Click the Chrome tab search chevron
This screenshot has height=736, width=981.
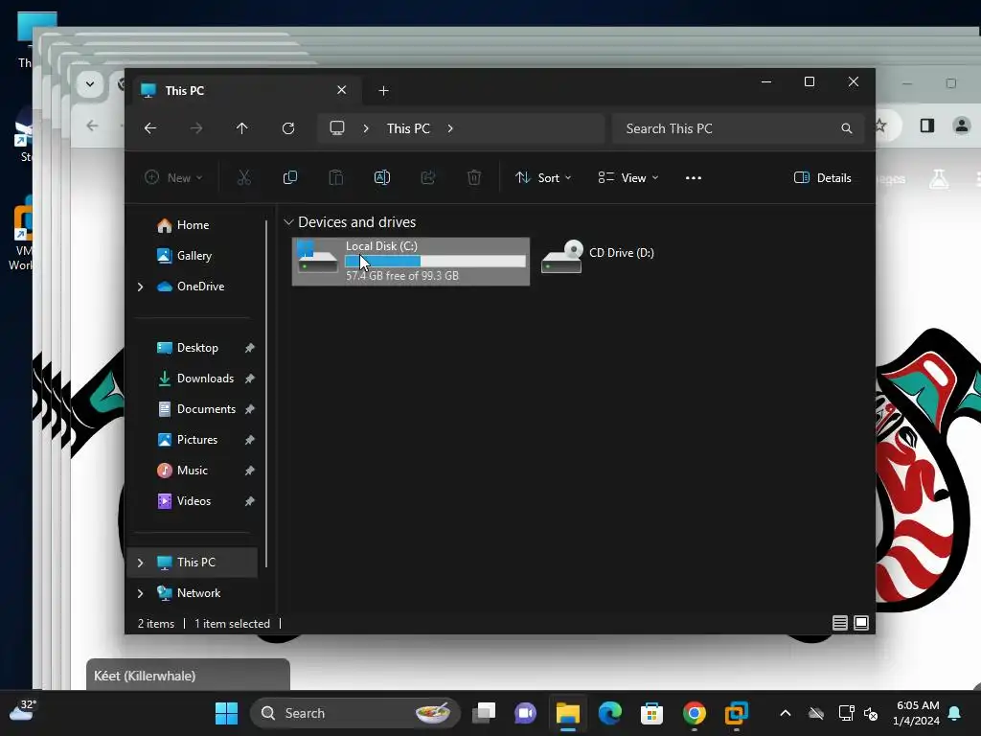coord(90,84)
